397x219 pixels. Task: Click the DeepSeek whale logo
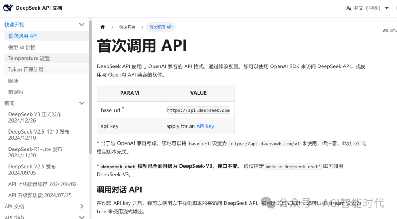coord(8,8)
